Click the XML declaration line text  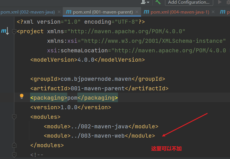click(x=81, y=22)
